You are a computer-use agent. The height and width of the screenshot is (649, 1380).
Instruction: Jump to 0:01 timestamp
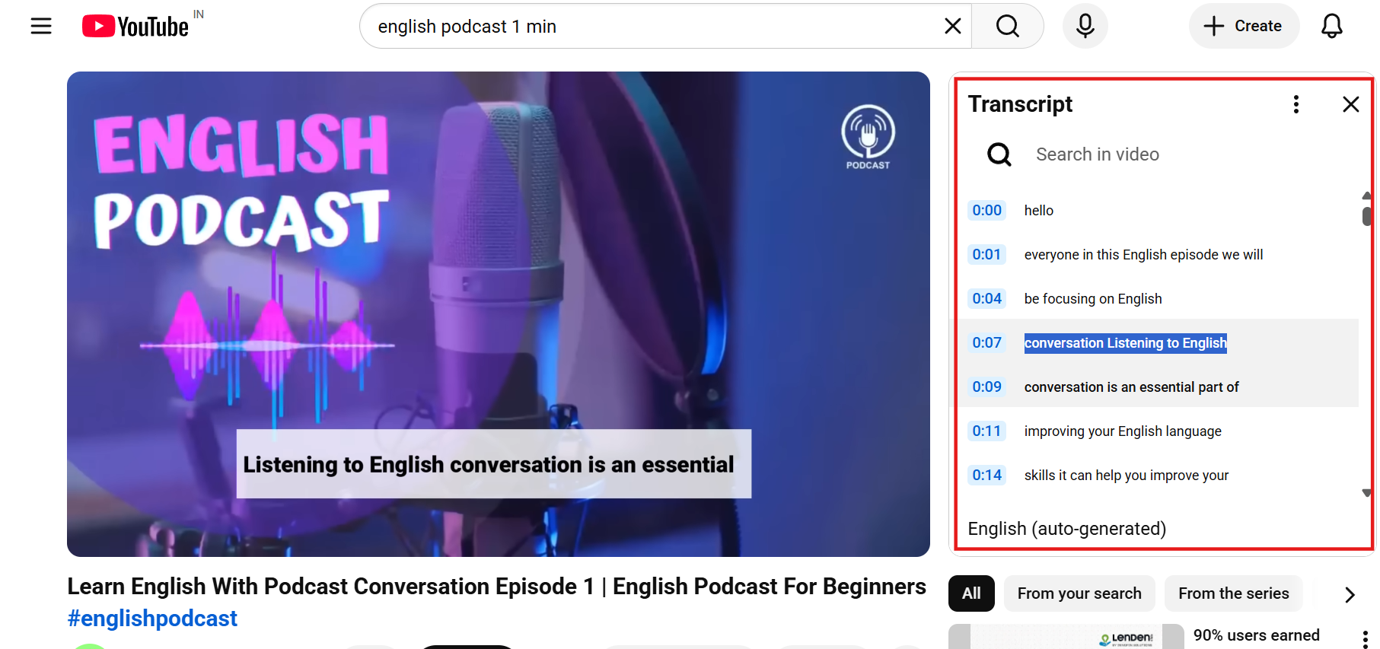click(987, 254)
